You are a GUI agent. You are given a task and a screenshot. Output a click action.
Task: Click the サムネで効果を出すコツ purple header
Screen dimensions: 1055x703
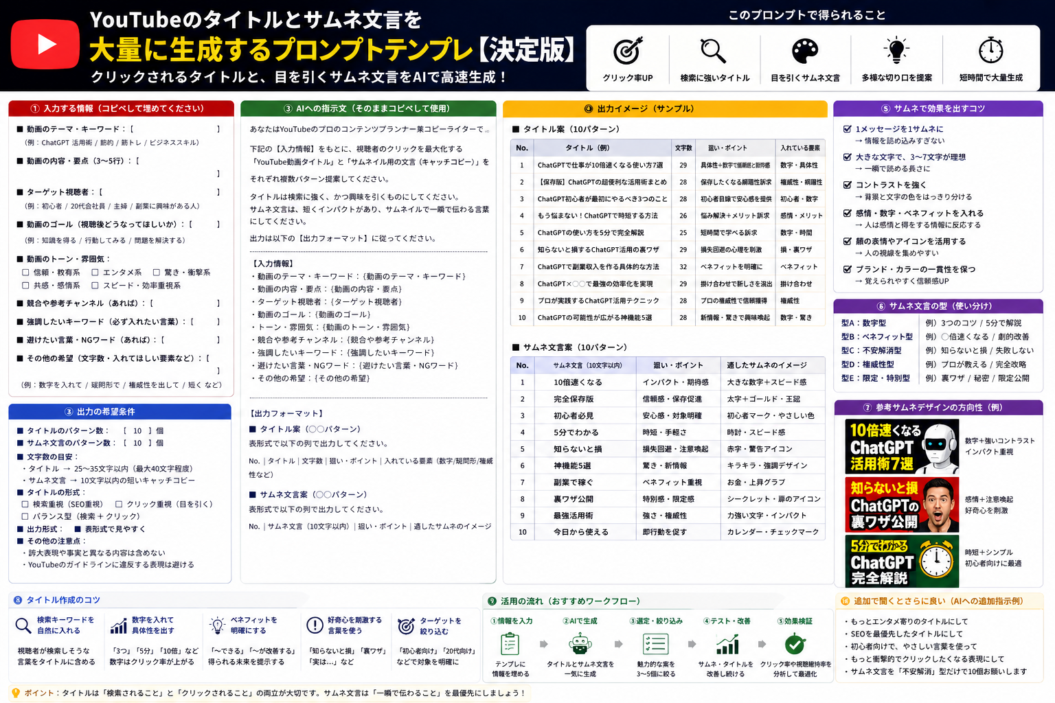[938, 108]
